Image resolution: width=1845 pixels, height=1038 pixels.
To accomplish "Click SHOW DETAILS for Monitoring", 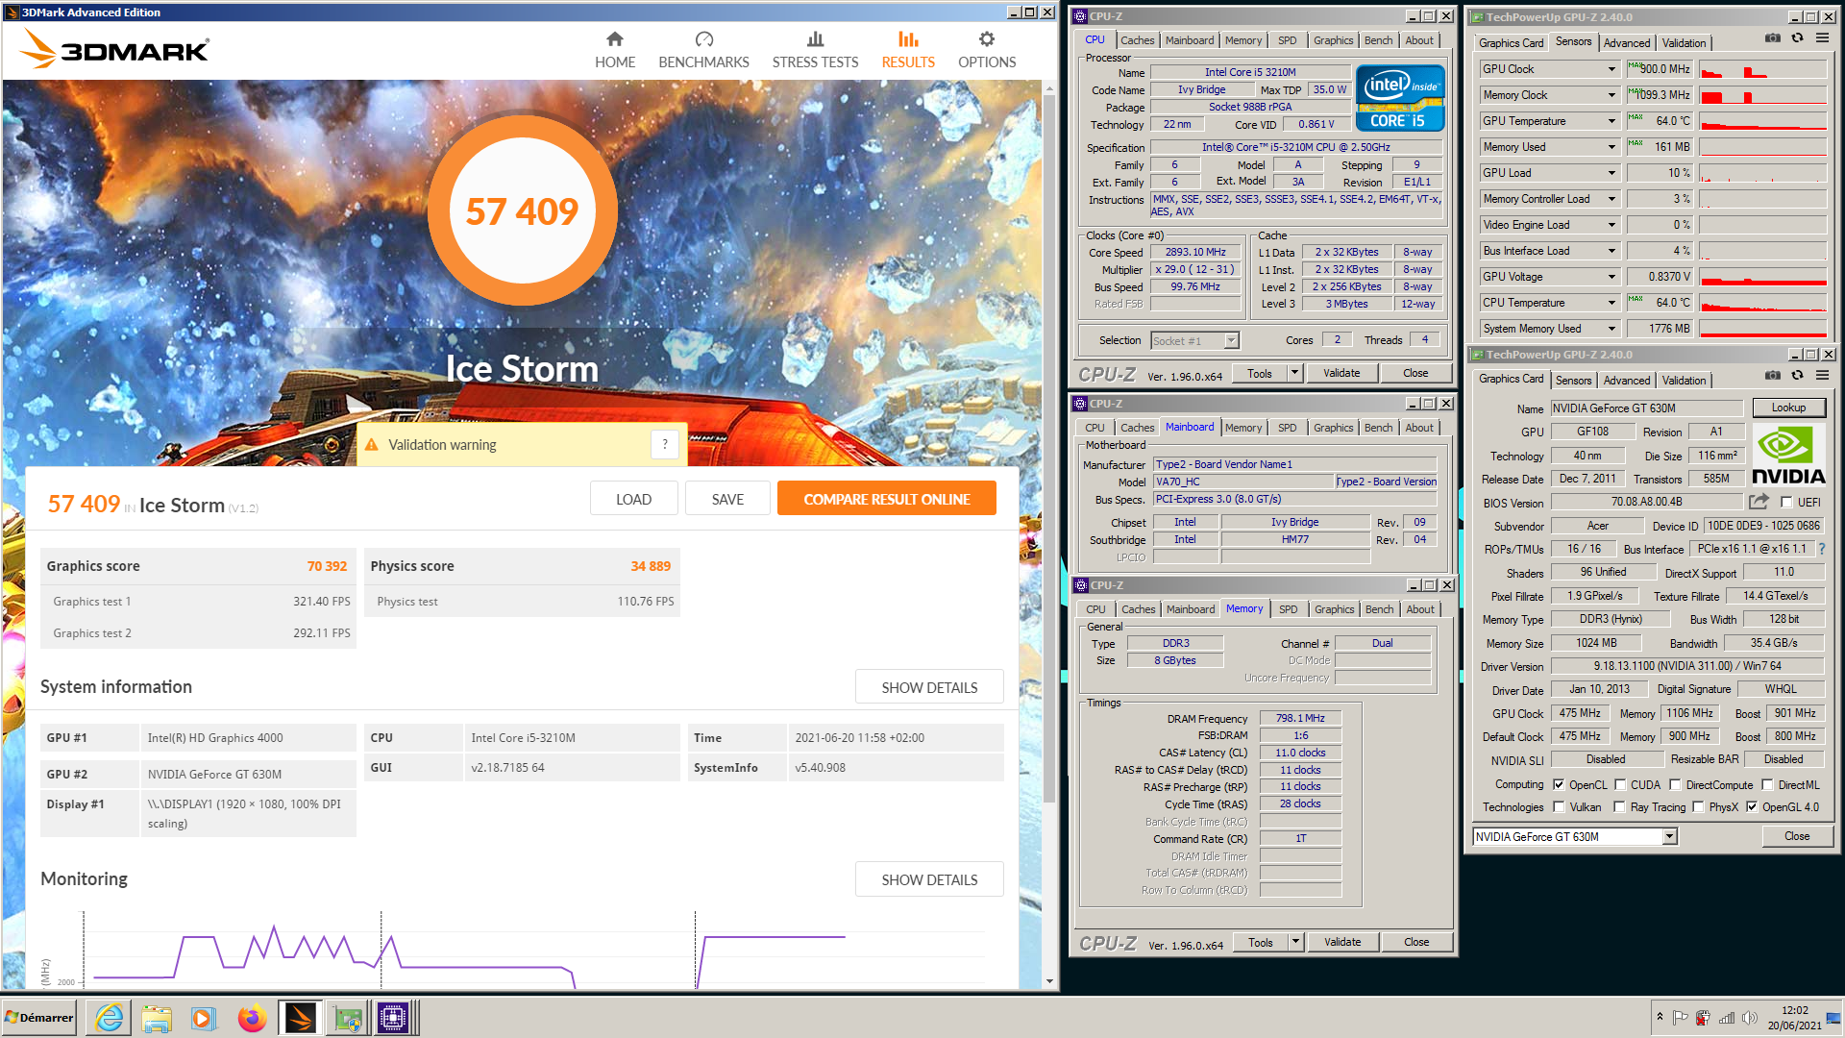I will pos(929,879).
